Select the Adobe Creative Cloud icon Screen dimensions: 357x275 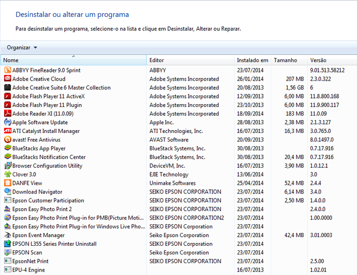click(x=8, y=78)
